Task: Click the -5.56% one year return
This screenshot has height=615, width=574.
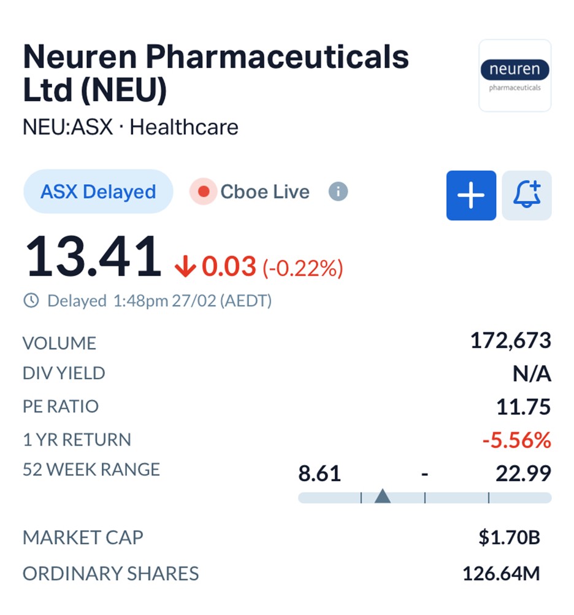Action: coord(515,440)
